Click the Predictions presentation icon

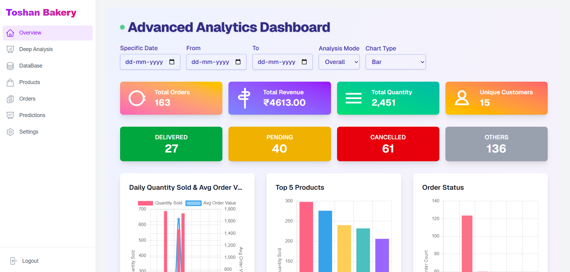10,116
